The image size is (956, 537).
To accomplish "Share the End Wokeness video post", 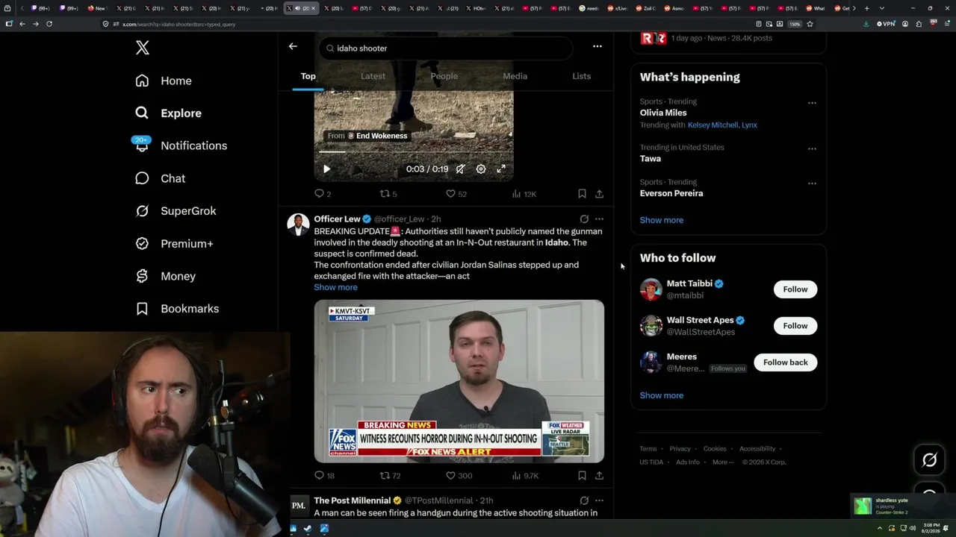I will [599, 194].
